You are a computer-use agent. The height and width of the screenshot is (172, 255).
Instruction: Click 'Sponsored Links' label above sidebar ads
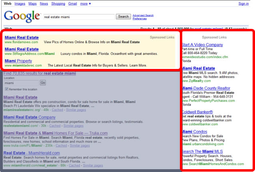(x=214, y=37)
